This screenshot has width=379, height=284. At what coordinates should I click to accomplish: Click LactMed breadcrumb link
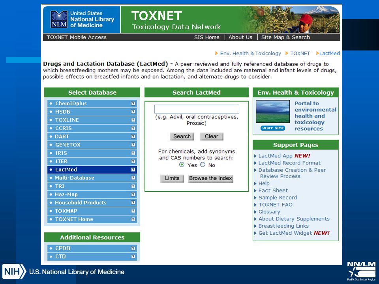pyautogui.click(x=329, y=53)
